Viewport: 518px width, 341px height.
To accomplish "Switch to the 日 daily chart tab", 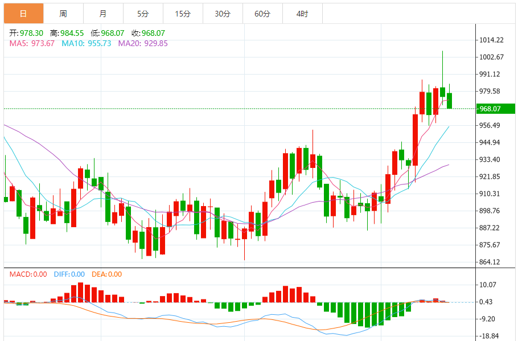I will click(x=23, y=14).
